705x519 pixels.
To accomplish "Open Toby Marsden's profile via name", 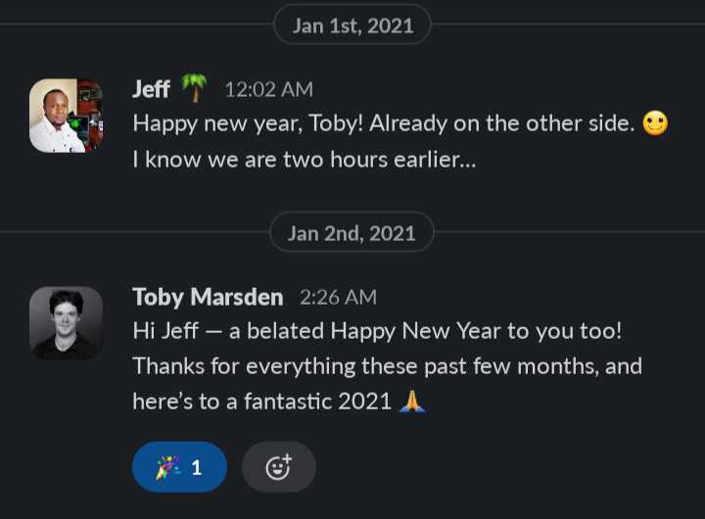I will click(208, 298).
